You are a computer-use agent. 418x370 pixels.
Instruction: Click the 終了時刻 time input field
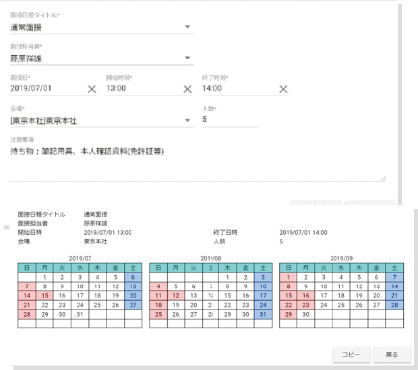[x=237, y=89]
